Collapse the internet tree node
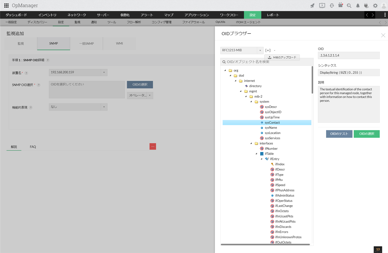This screenshot has height=253, width=388. pos(236,81)
